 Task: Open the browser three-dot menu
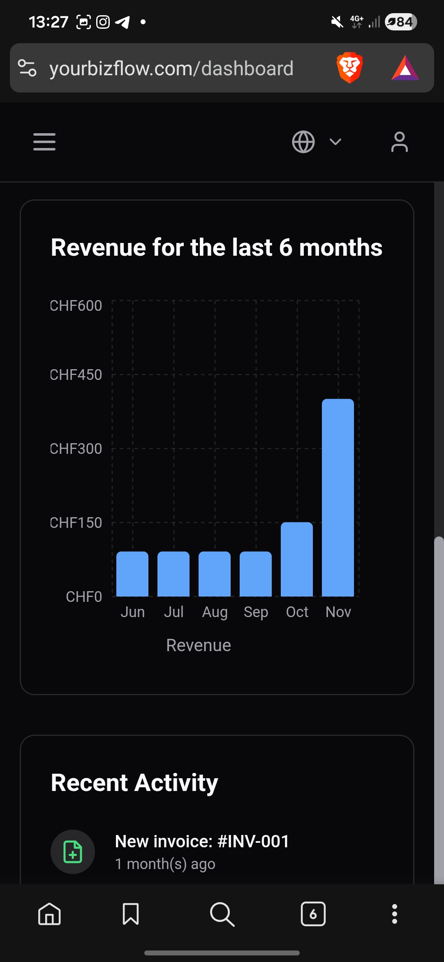pos(394,914)
